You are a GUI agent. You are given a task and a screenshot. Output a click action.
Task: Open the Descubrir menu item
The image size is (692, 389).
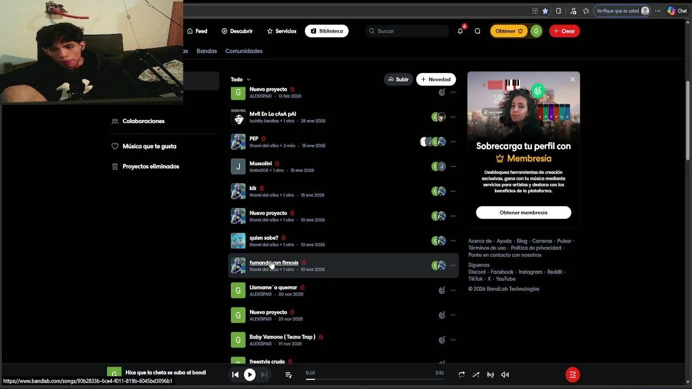click(237, 31)
